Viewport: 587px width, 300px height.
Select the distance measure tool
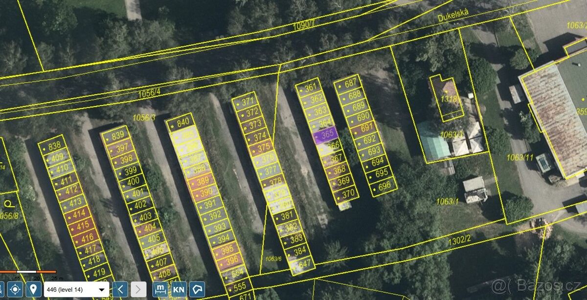coord(160,289)
